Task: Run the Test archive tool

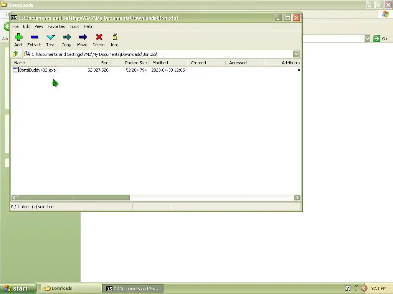Action: (50, 37)
